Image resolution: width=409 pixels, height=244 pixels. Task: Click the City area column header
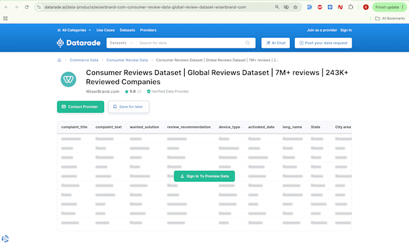click(x=343, y=127)
